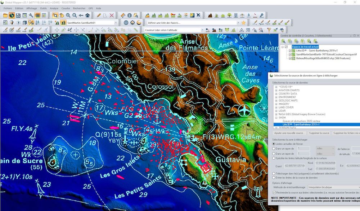Expand the COUNTRY DATA source category
360x211 pixels.
point(276,94)
